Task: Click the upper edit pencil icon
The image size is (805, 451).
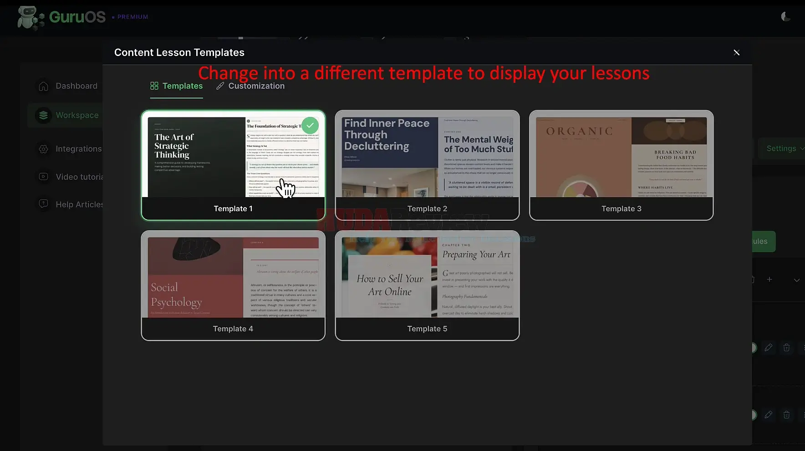Action: click(768, 348)
